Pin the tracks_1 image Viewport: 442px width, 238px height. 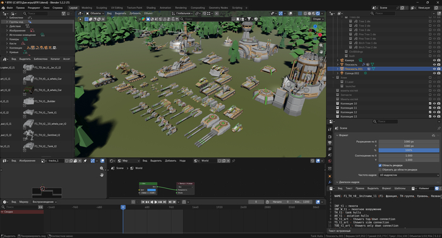pyautogui.click(x=85, y=161)
